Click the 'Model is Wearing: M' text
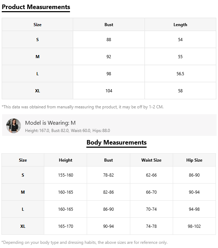Screen dimensions: 218x248 pyautogui.click(x=50, y=123)
